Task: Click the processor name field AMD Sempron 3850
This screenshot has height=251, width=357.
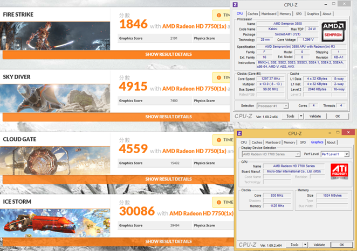Action: 287,24
